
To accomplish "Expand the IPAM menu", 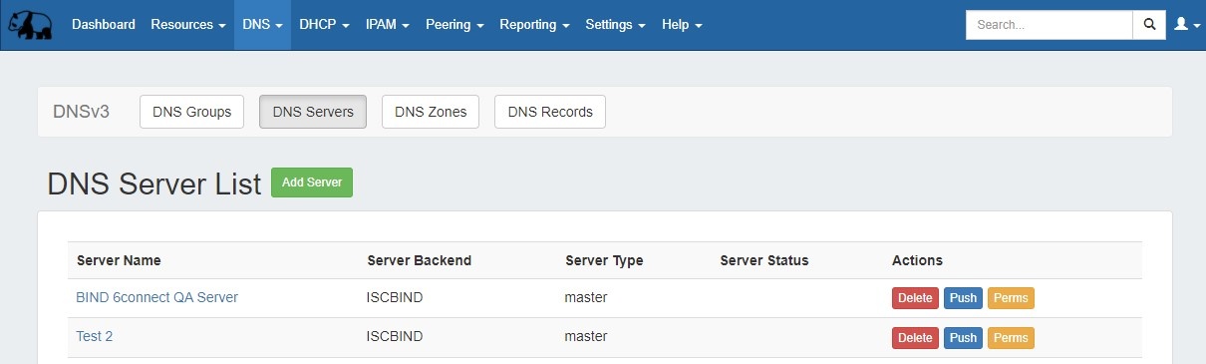I will click(x=388, y=25).
